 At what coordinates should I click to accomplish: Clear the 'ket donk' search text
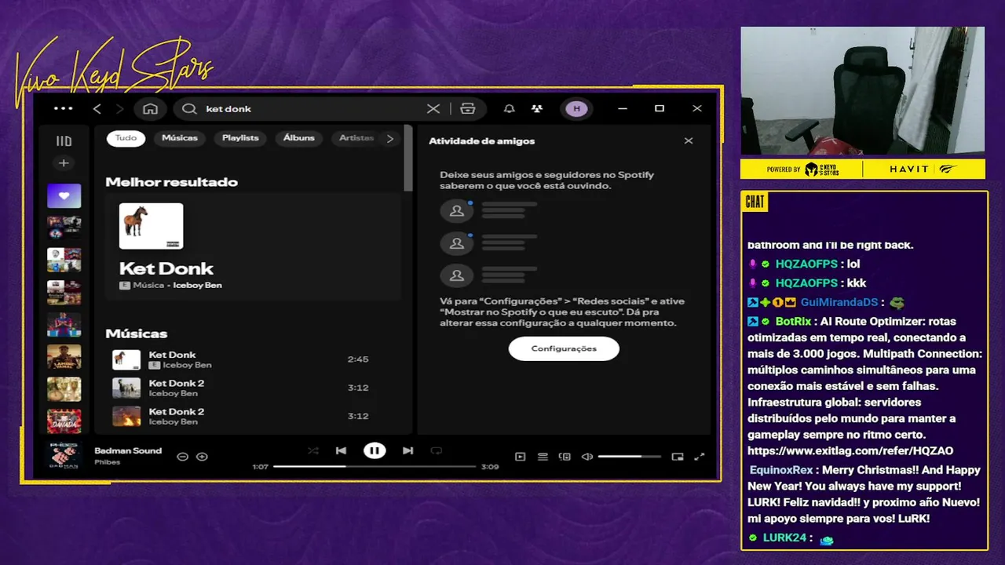[433, 108]
